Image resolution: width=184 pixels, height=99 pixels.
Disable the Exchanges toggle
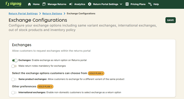pos(15,61)
